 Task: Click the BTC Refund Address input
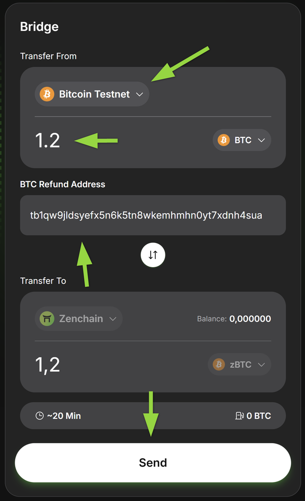pyautogui.click(x=152, y=215)
